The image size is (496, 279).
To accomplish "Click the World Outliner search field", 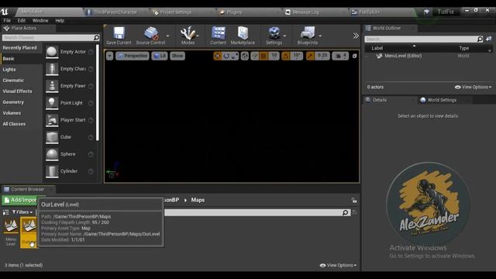I will click(421, 39).
